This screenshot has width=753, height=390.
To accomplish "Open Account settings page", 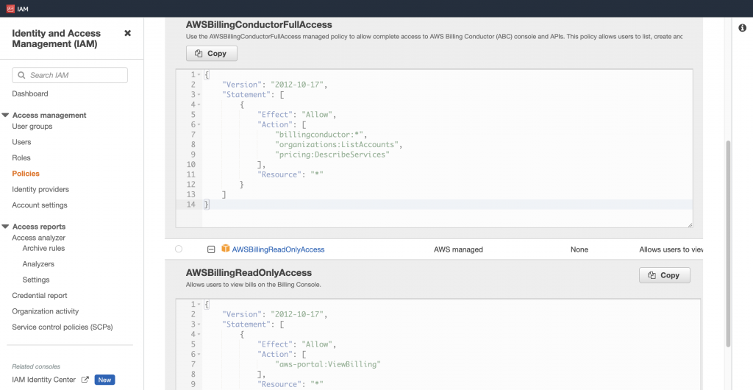I will tap(40, 205).
